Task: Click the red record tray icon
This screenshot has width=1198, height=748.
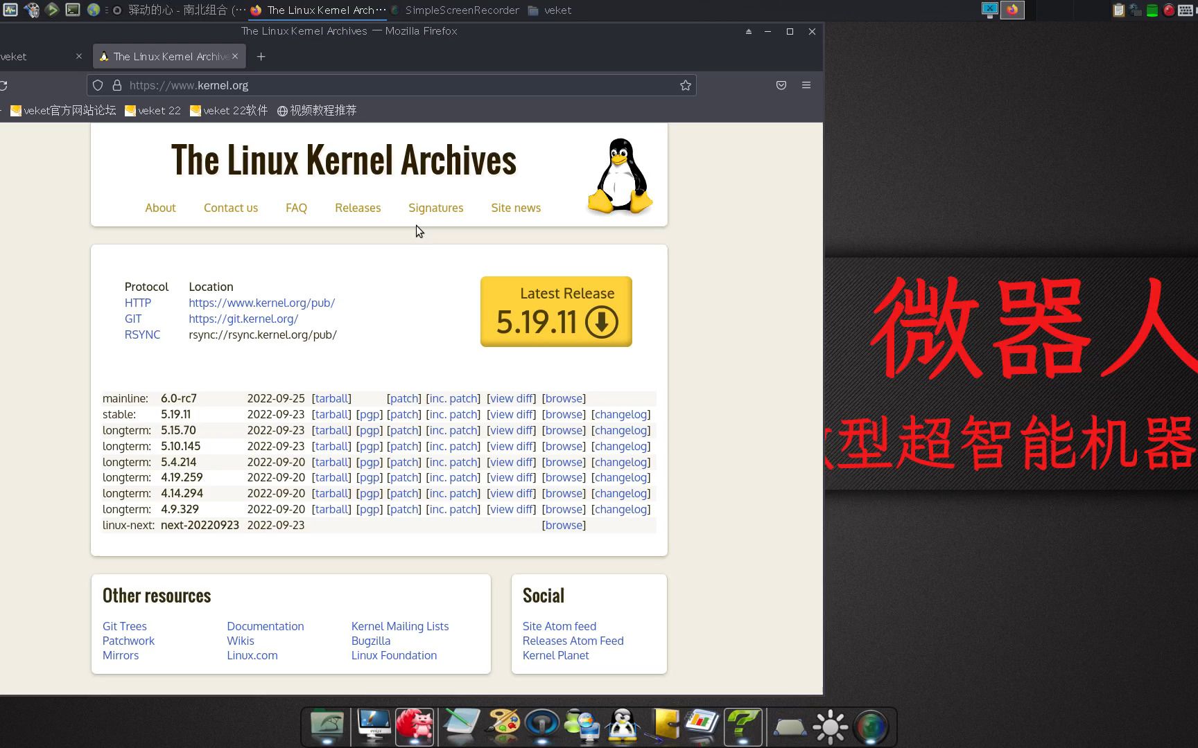Action: (1169, 10)
